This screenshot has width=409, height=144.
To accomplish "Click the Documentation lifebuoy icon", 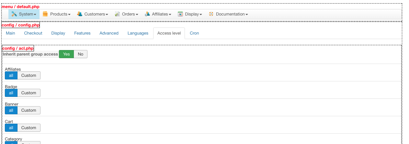I will pos(211,14).
